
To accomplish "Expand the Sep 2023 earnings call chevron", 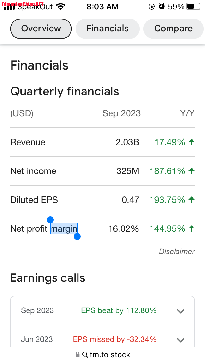I will 181,311.
